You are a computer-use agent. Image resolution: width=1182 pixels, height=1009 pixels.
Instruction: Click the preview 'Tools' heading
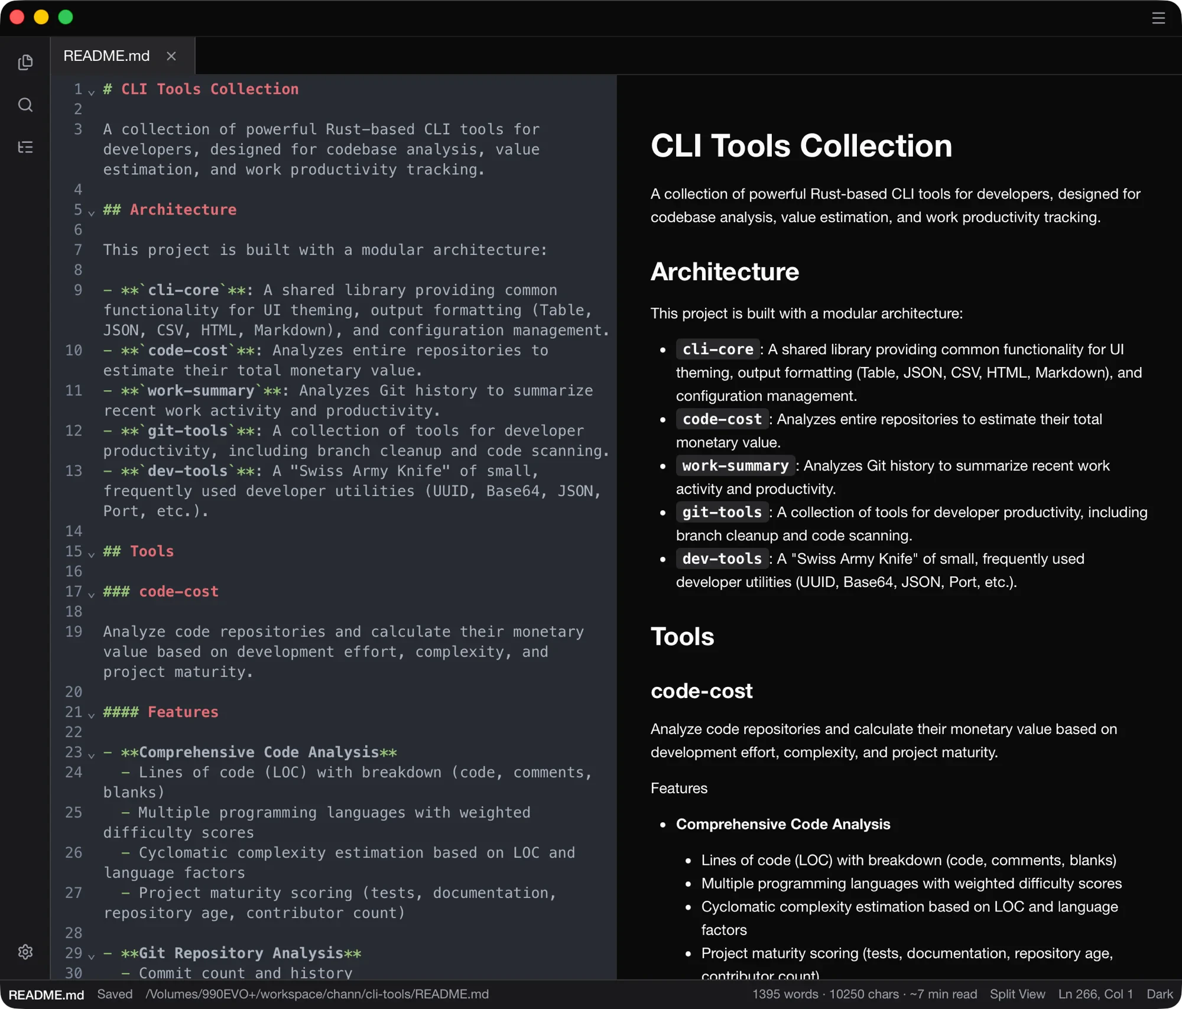[x=682, y=637]
